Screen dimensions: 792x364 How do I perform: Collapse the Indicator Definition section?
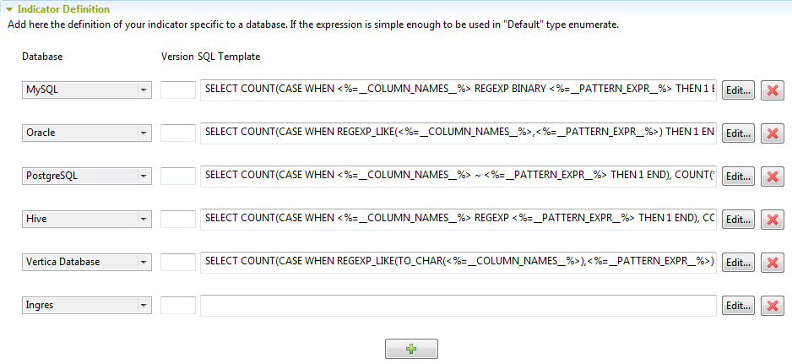coord(9,9)
